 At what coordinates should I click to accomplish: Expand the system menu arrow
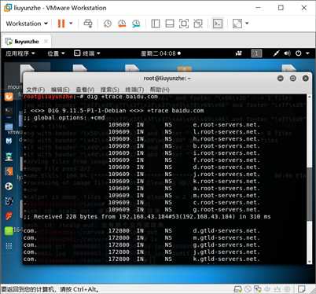[x=307, y=53]
